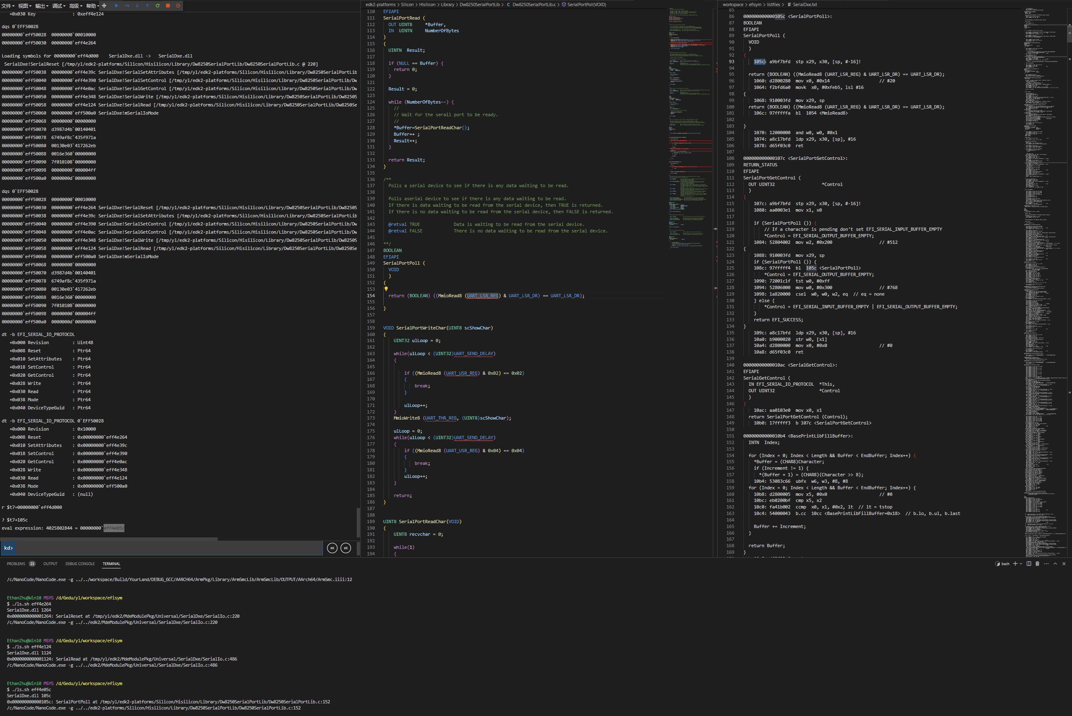Image resolution: width=1072 pixels, height=716 pixels.
Task: Grab the debug toolbar move handle
Action: (x=104, y=6)
